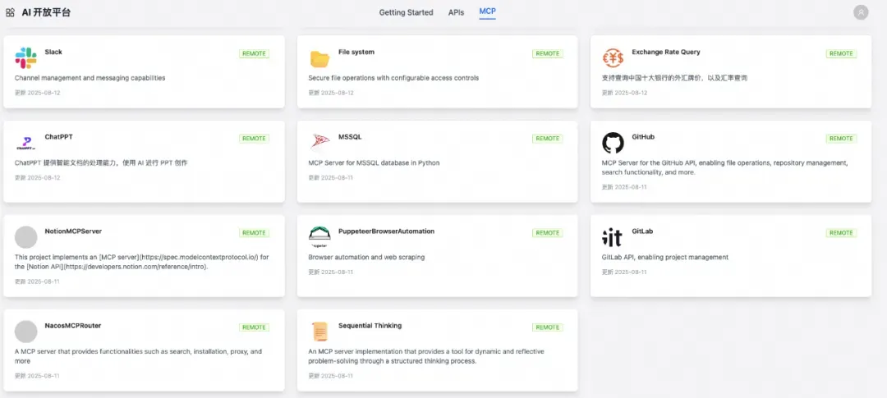This screenshot has width=887, height=398.
Task: Click the REMOTE tag on NotionMCPServer card
Action: (254, 233)
